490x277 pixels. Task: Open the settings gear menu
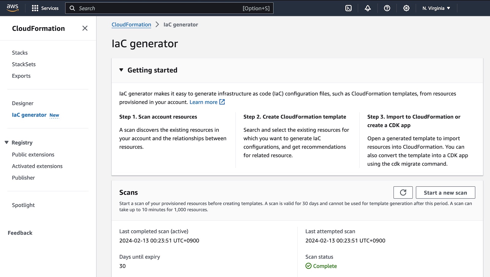click(406, 8)
